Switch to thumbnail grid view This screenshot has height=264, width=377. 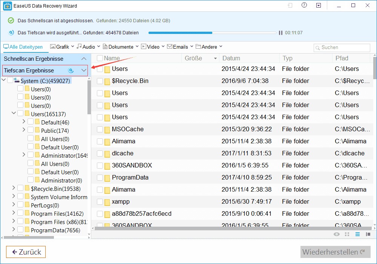[x=347, y=234]
